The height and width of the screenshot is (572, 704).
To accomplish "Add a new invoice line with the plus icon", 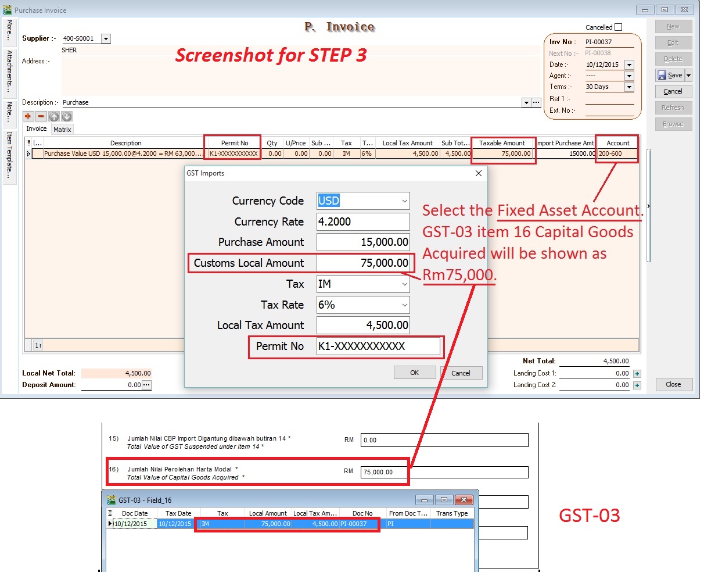I will pyautogui.click(x=27, y=116).
